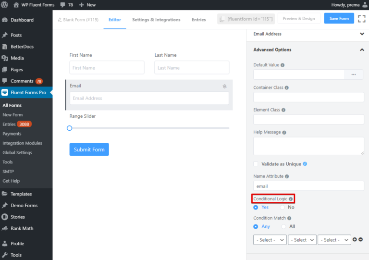Select No for Conditional Logic
369x260 pixels.
(x=283, y=207)
